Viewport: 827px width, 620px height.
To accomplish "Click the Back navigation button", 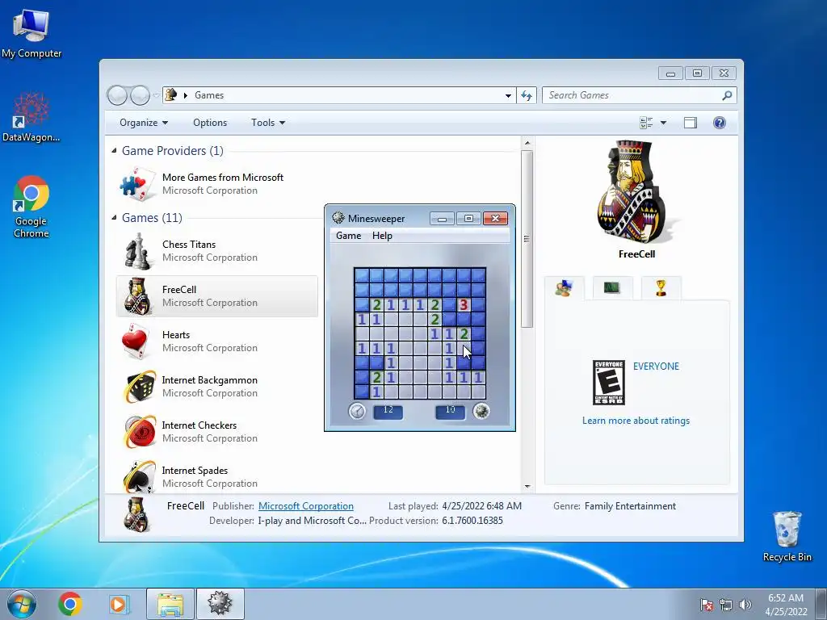I will (x=117, y=95).
